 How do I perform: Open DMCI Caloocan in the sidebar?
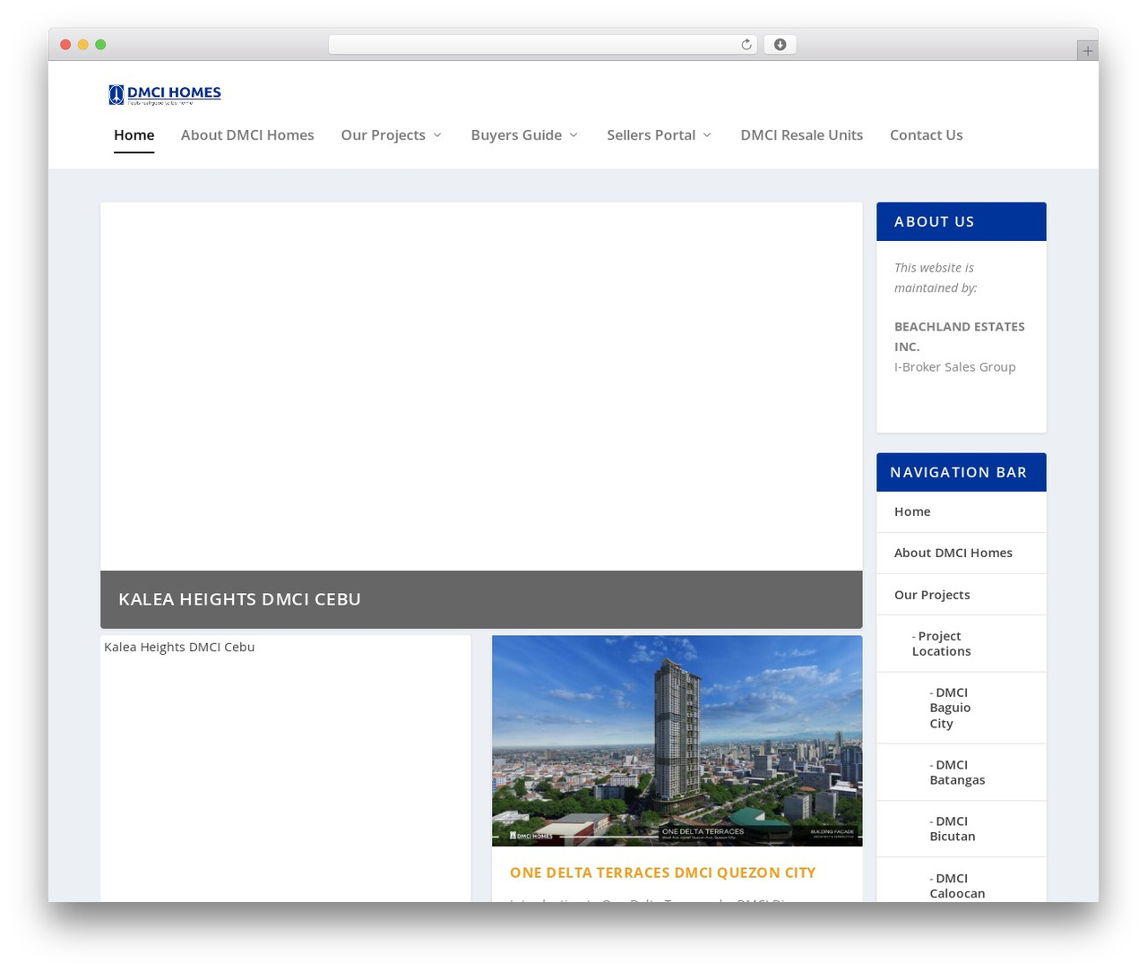point(957,886)
